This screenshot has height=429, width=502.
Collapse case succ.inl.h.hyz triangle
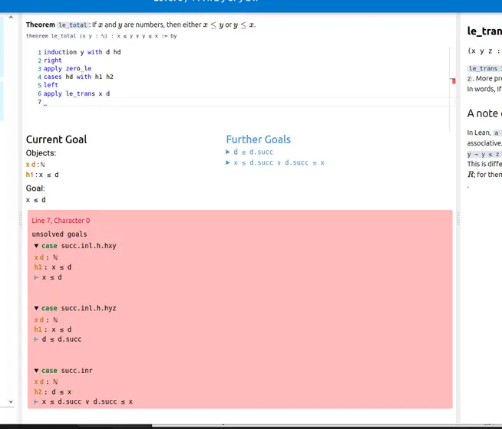[36, 308]
